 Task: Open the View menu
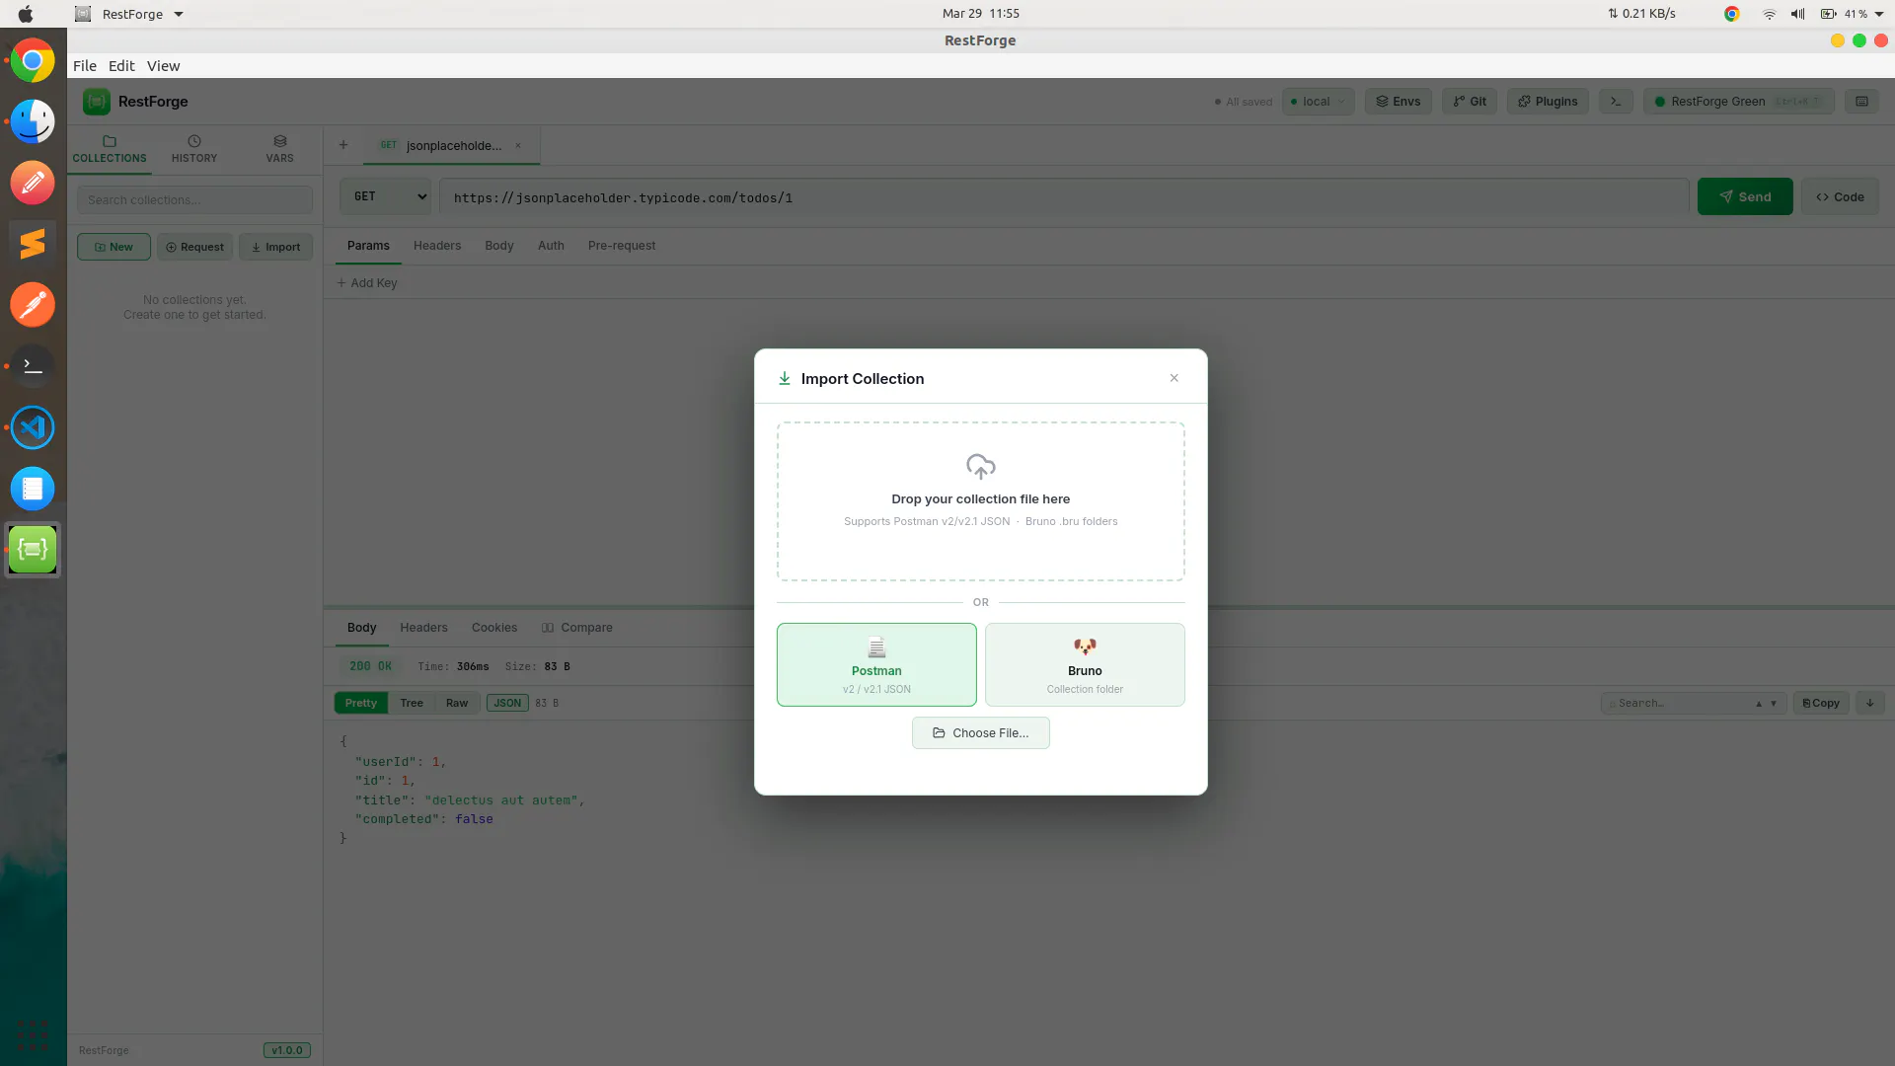(164, 66)
